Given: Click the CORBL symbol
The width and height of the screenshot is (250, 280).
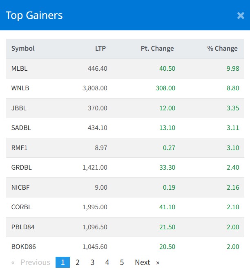Looking at the screenshot, I should click(22, 207).
